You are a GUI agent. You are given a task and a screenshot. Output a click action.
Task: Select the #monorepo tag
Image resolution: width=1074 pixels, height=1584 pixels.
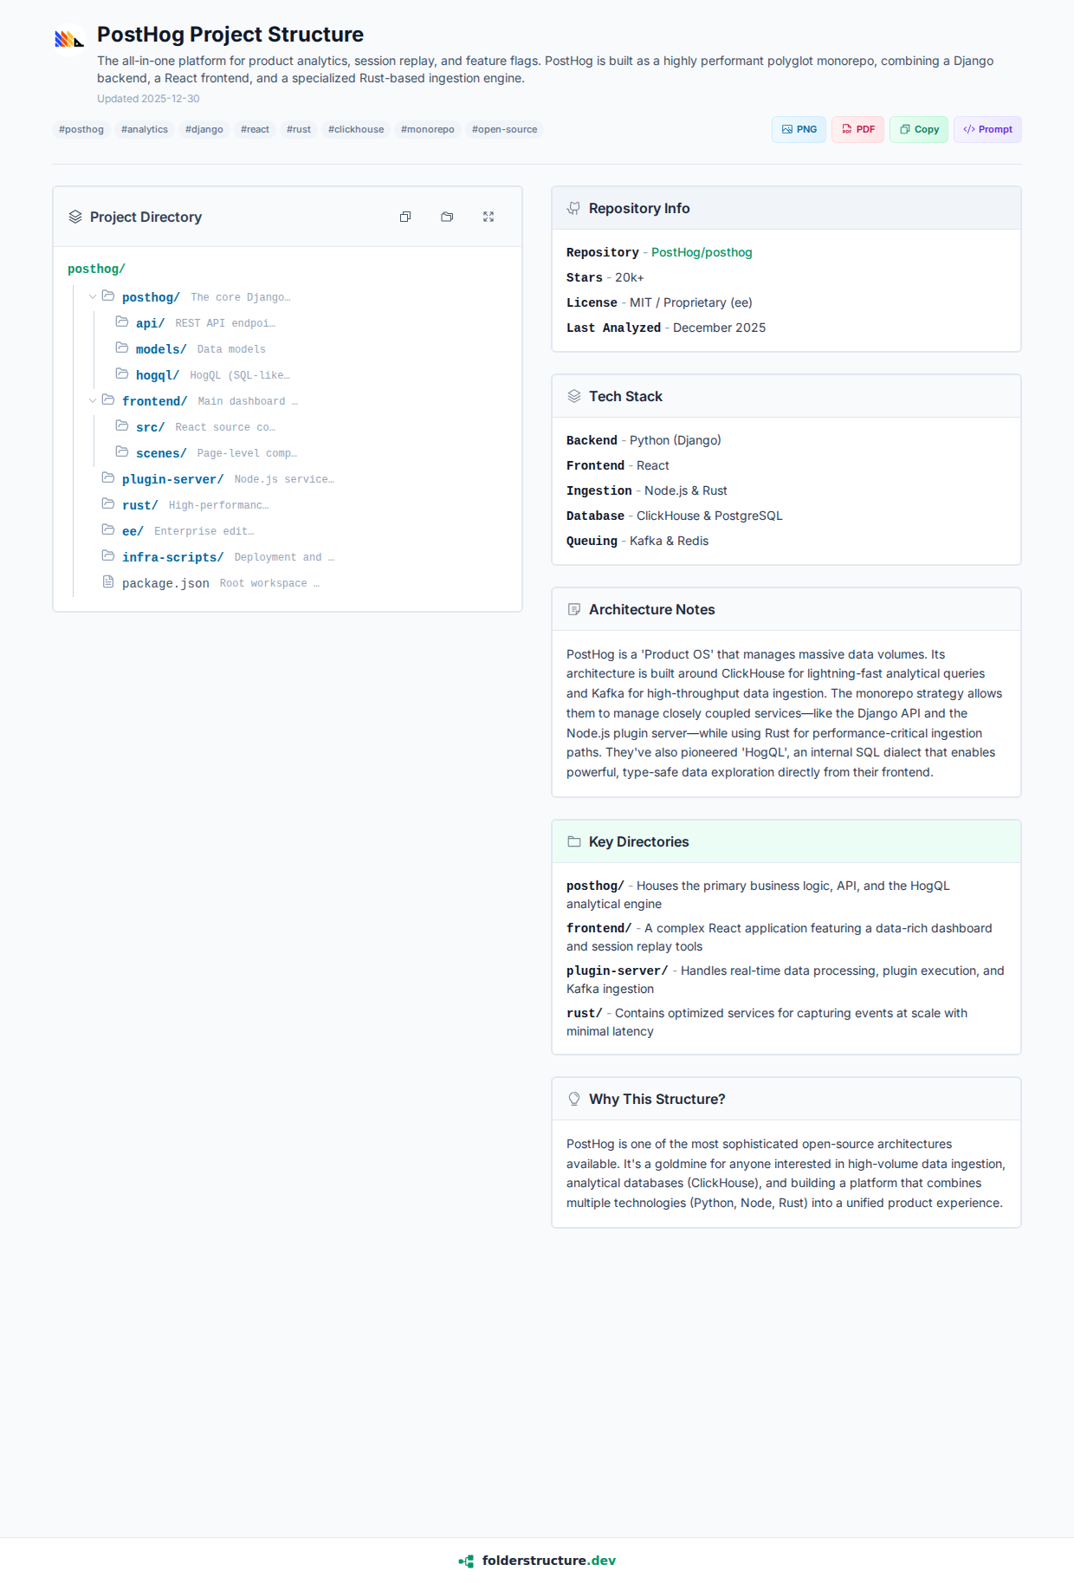click(428, 129)
